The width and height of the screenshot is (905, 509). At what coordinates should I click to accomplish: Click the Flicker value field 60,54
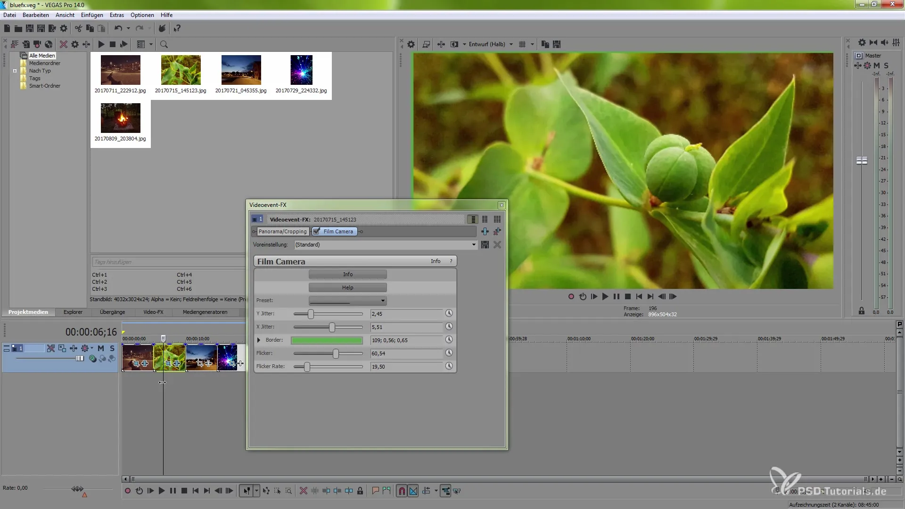pyautogui.click(x=407, y=353)
